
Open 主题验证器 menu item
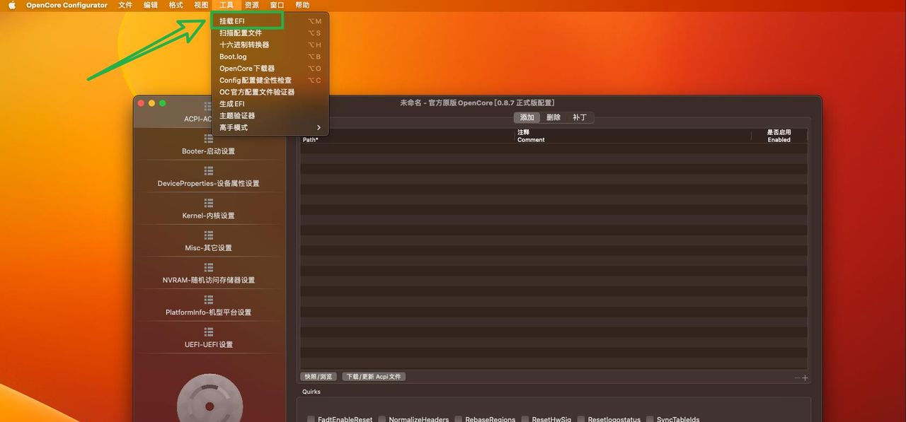point(270,115)
